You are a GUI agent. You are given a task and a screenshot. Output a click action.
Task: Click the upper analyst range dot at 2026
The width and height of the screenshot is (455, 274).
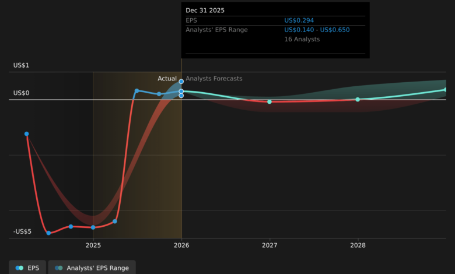point(181,82)
